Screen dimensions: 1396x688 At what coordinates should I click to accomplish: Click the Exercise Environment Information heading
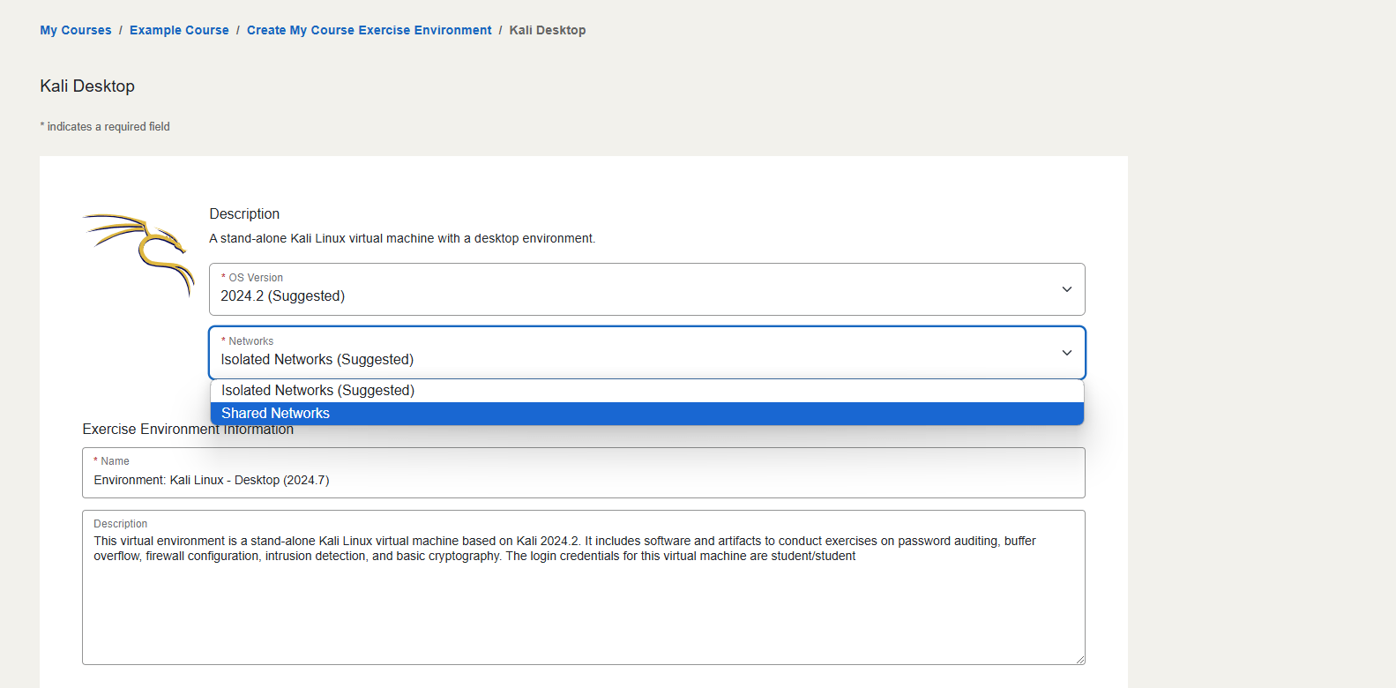point(188,430)
